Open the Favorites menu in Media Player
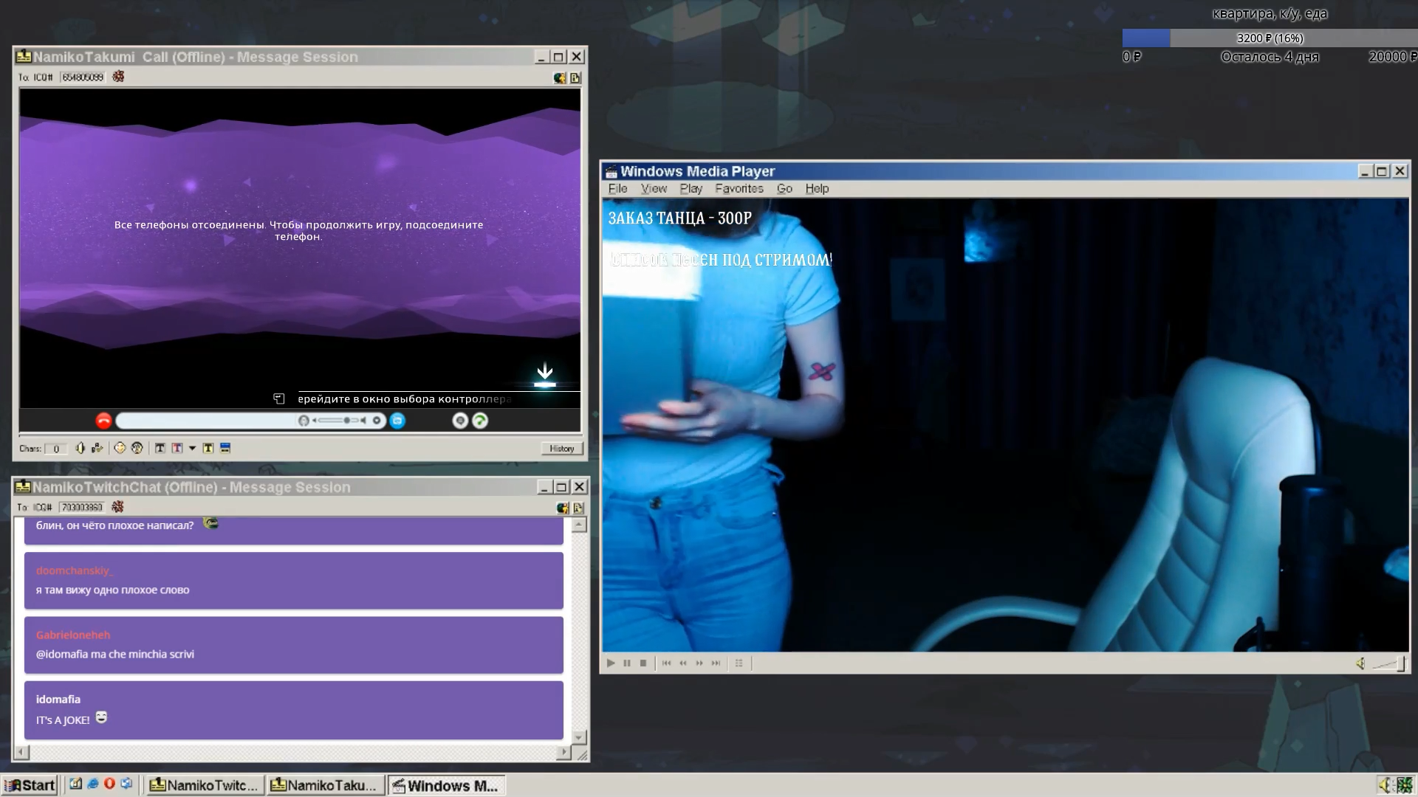This screenshot has width=1418, height=797. pyautogui.click(x=739, y=189)
